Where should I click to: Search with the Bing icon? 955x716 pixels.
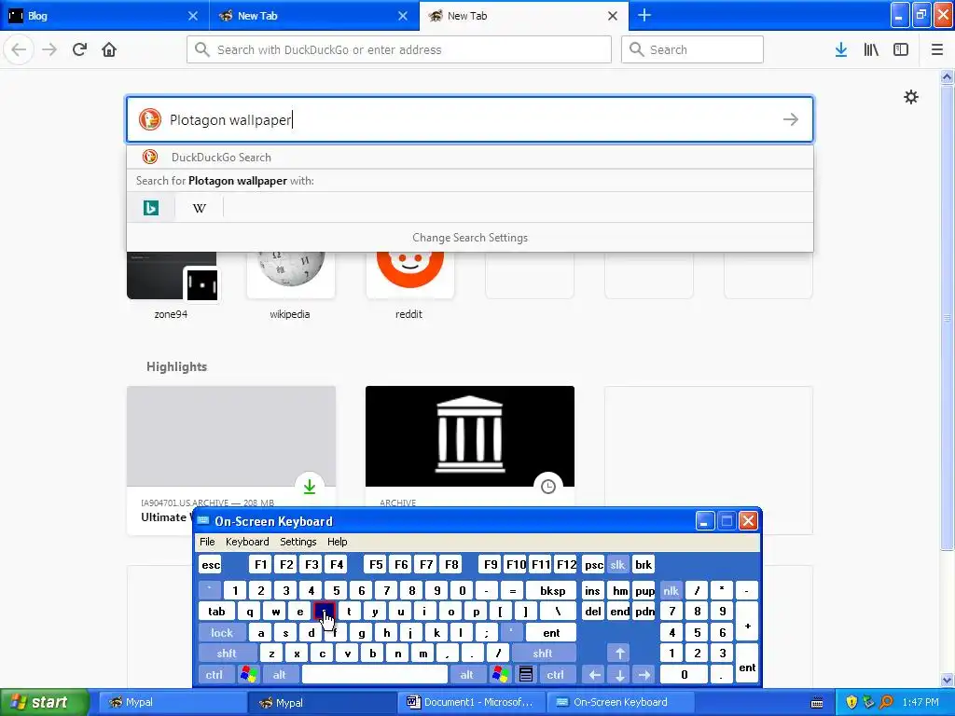150,208
